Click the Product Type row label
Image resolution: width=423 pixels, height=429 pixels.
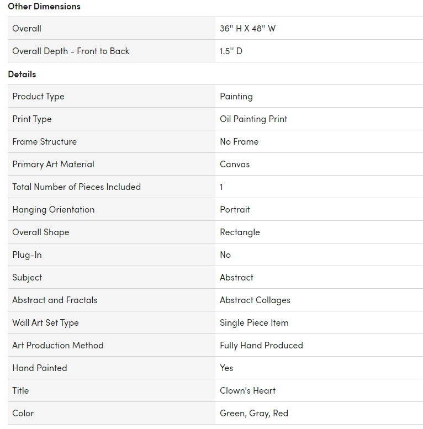pos(38,97)
